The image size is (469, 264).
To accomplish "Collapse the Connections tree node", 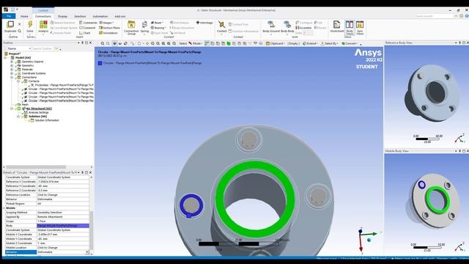I will 12,77.
